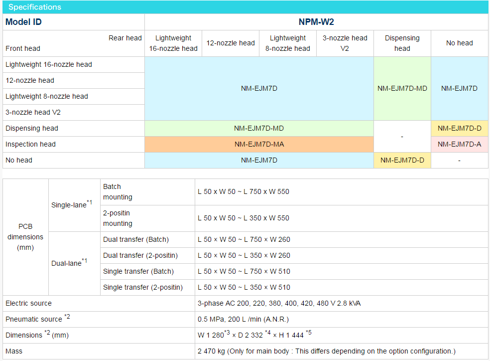
Task: Click the Electric source label
Action: point(28,304)
